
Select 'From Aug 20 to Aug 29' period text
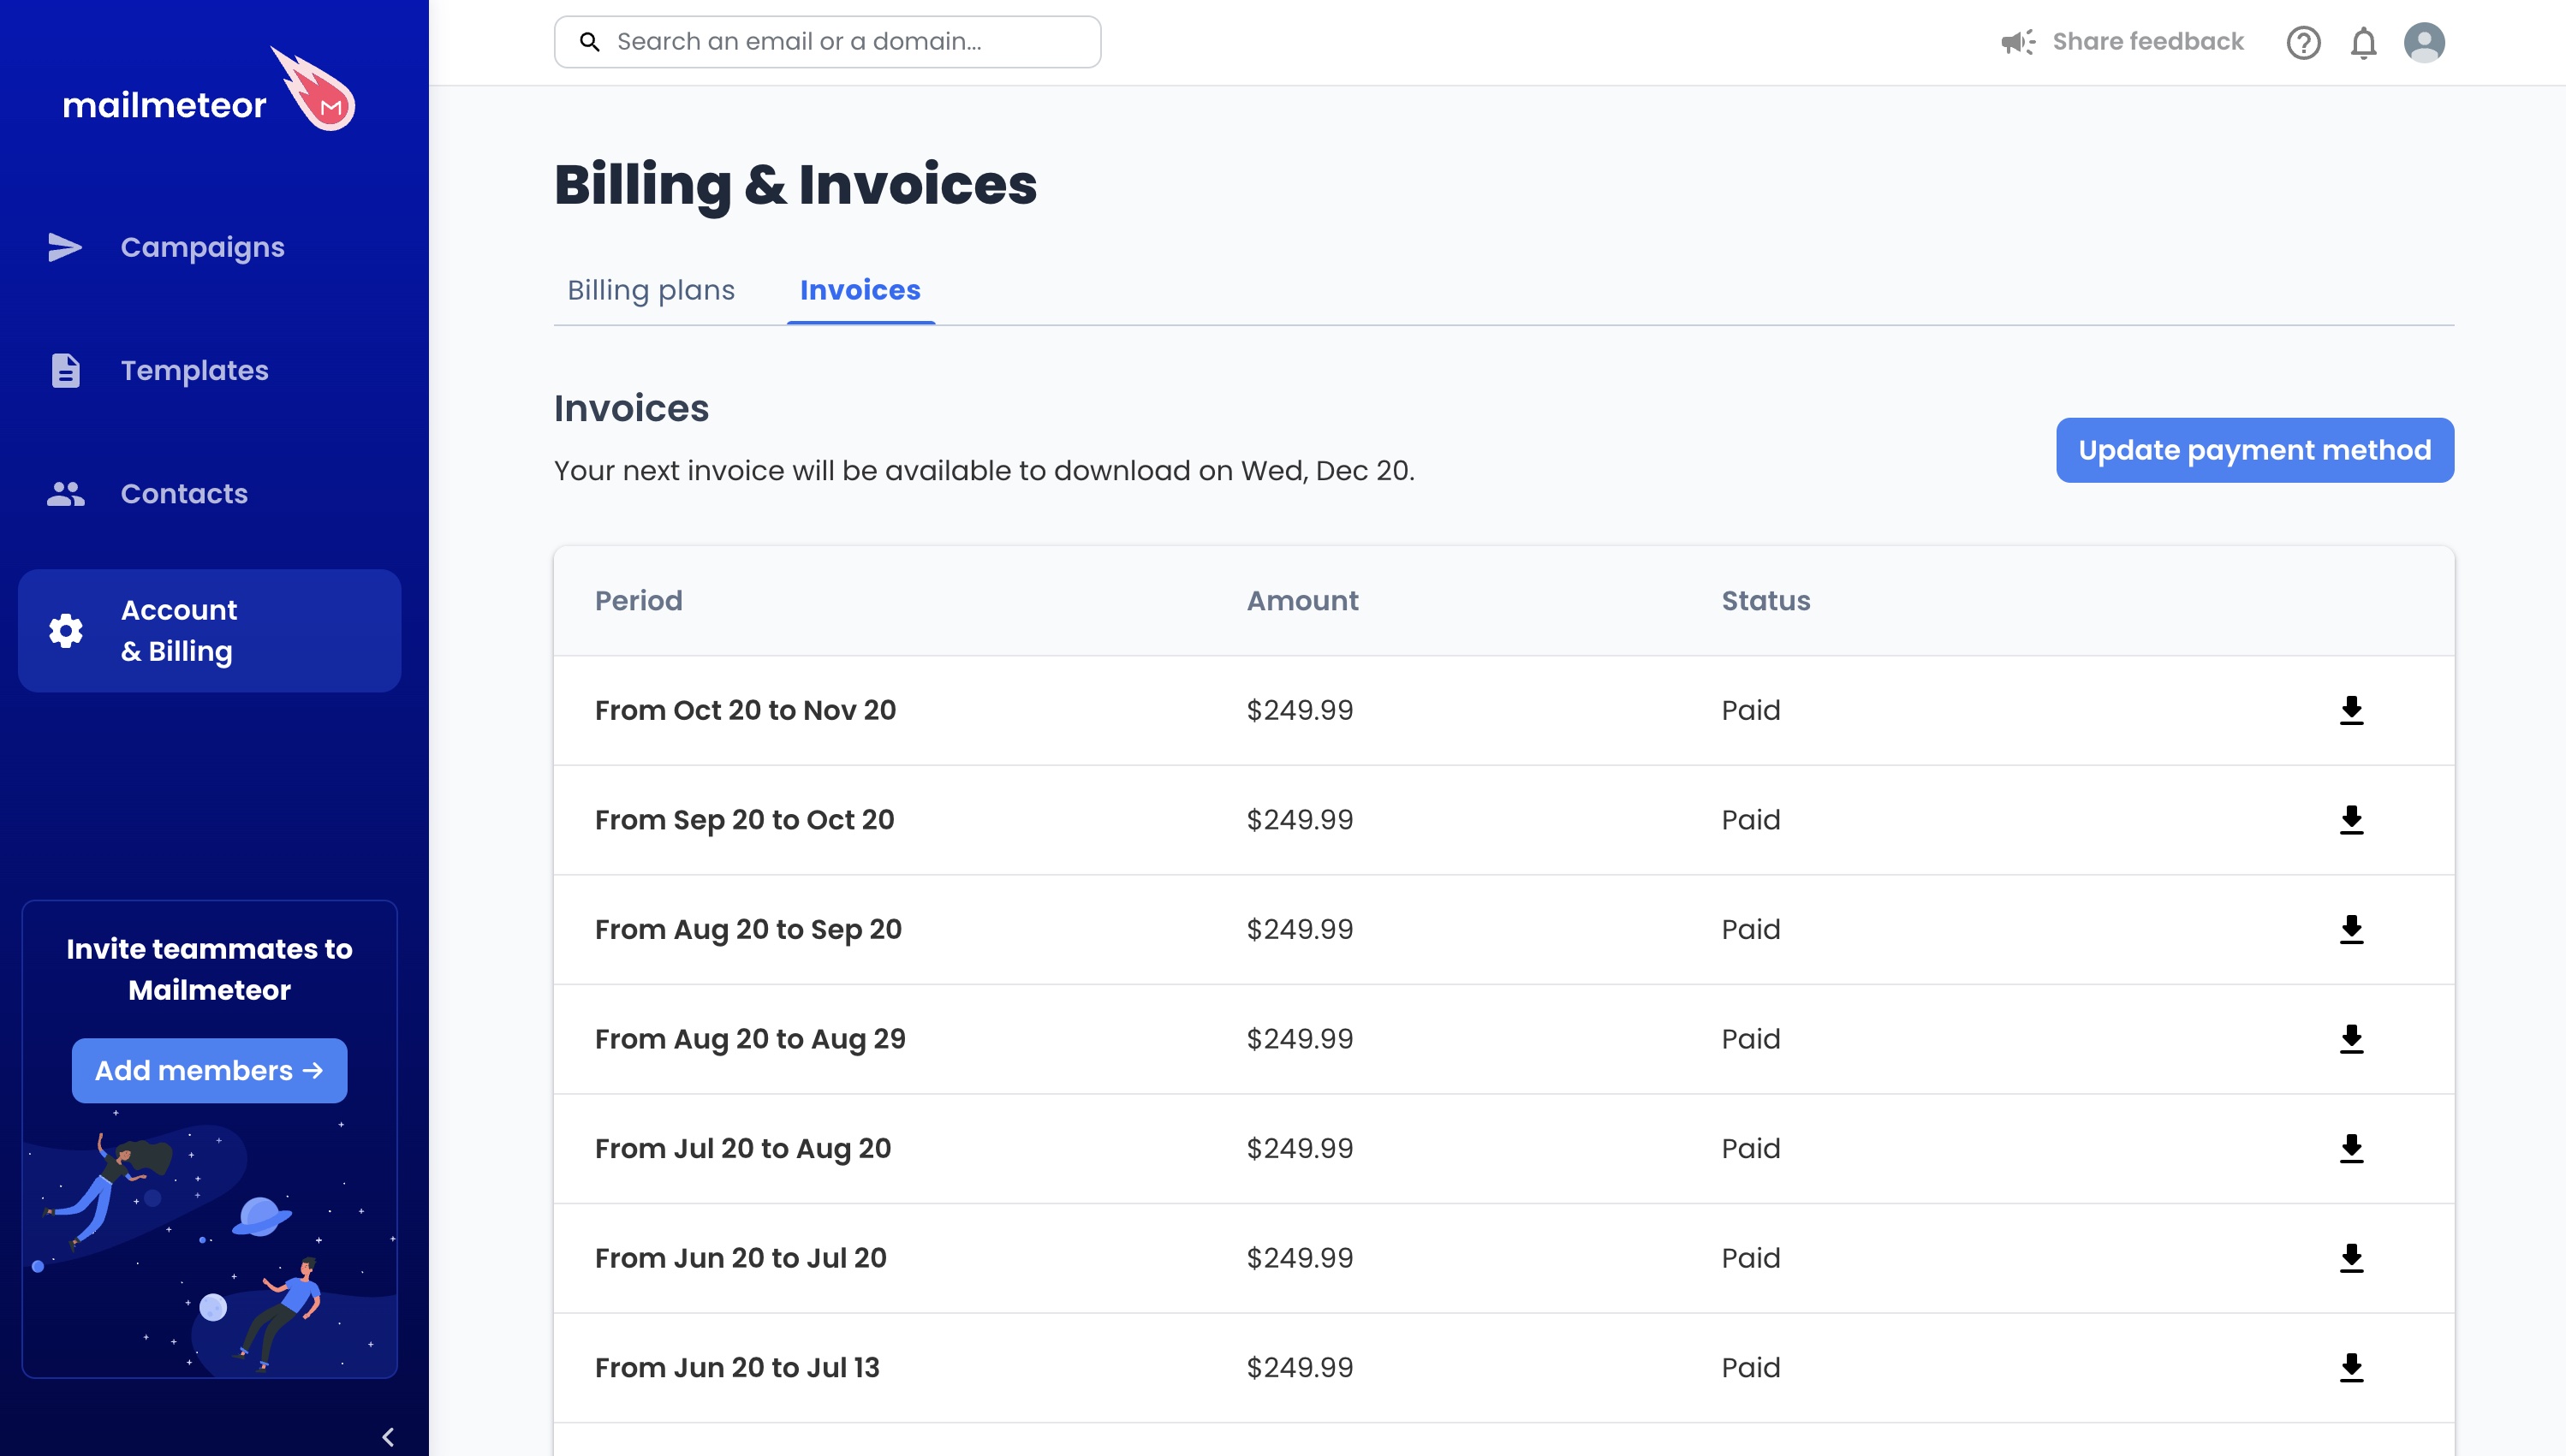pos(750,1039)
